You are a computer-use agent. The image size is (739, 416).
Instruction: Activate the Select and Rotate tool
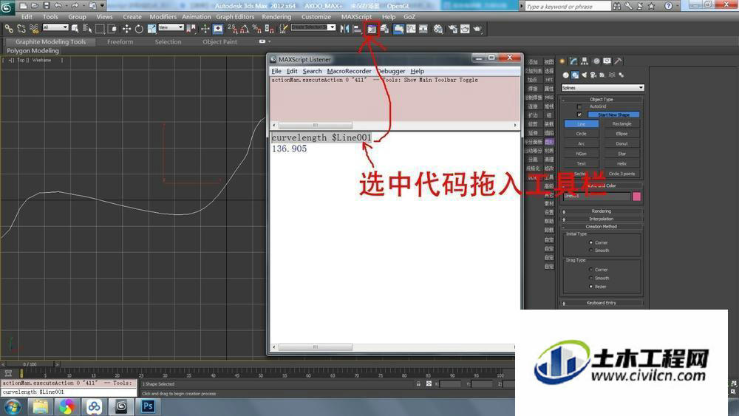point(139,30)
